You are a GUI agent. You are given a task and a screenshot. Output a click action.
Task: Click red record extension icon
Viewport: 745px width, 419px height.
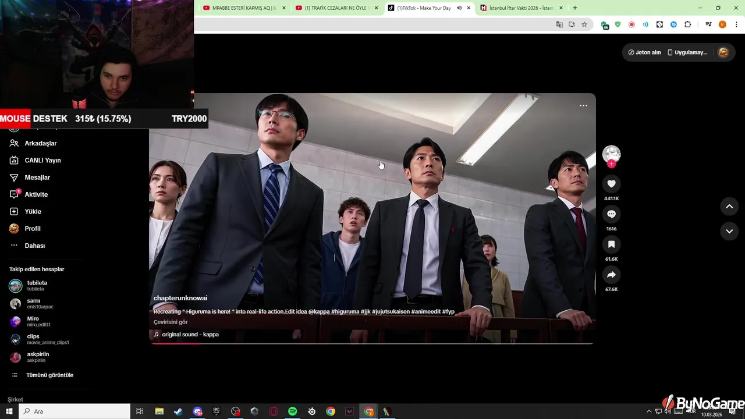[632, 24]
